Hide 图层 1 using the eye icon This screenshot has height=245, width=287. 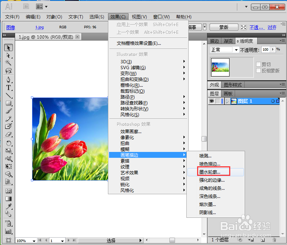coord(211,101)
